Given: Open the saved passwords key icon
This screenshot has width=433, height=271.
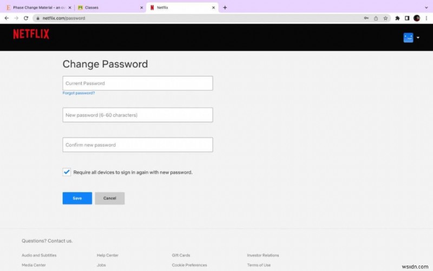Looking at the screenshot, I should point(366,18).
